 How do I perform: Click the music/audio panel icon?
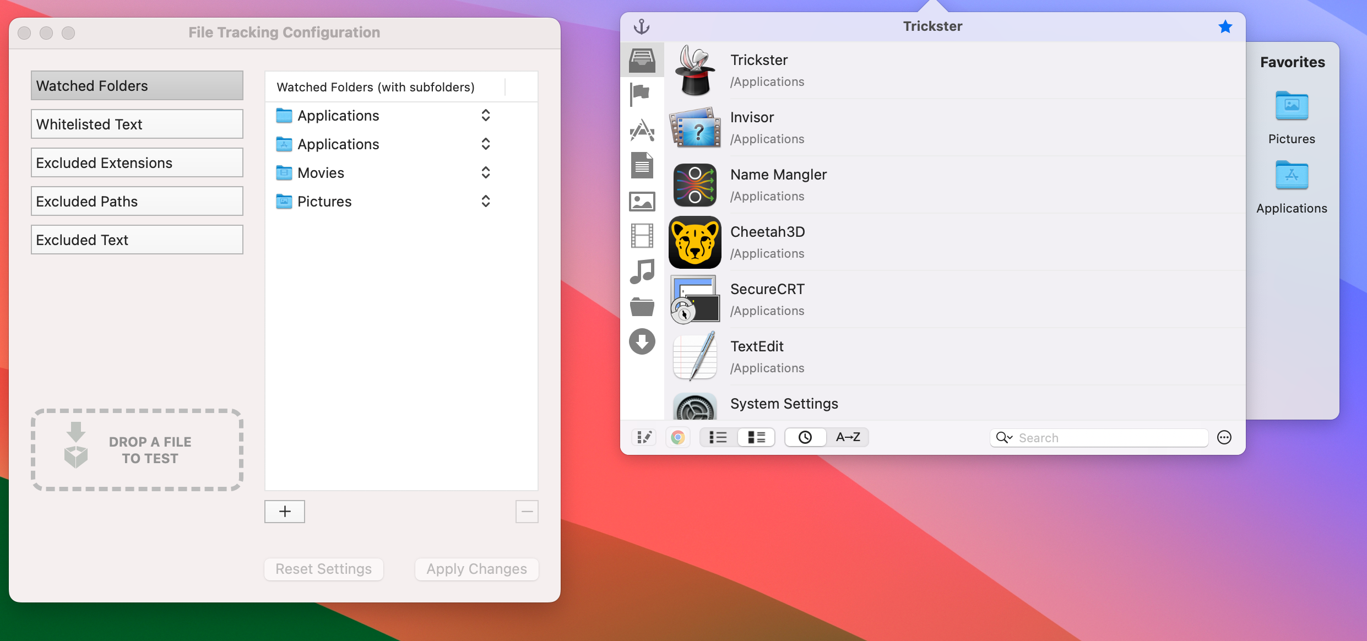[643, 270]
